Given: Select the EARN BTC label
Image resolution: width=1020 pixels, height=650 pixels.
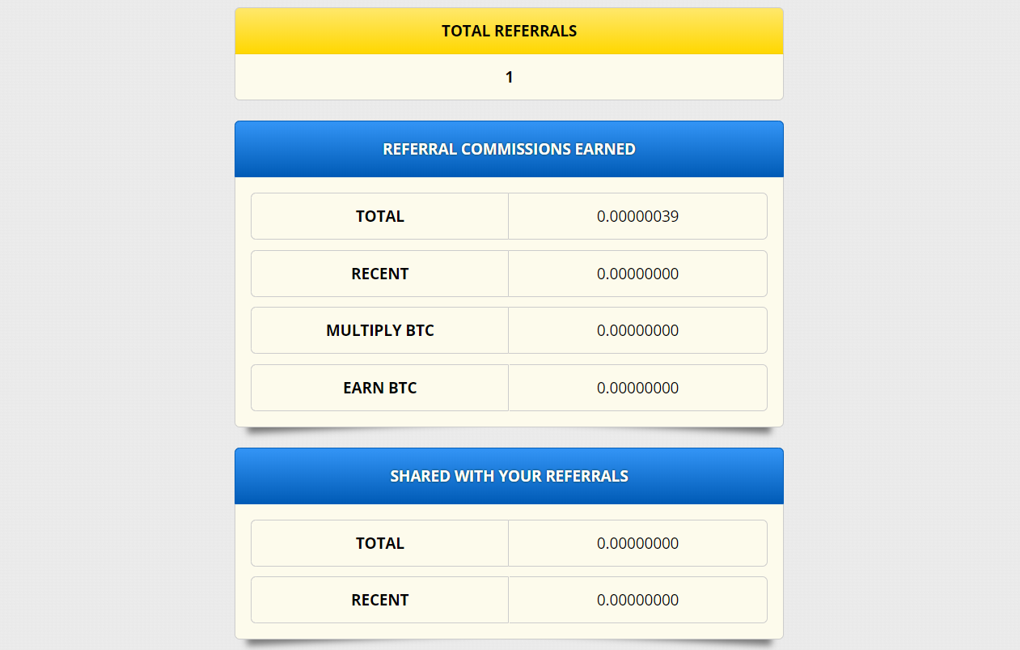Looking at the screenshot, I should pyautogui.click(x=379, y=388).
